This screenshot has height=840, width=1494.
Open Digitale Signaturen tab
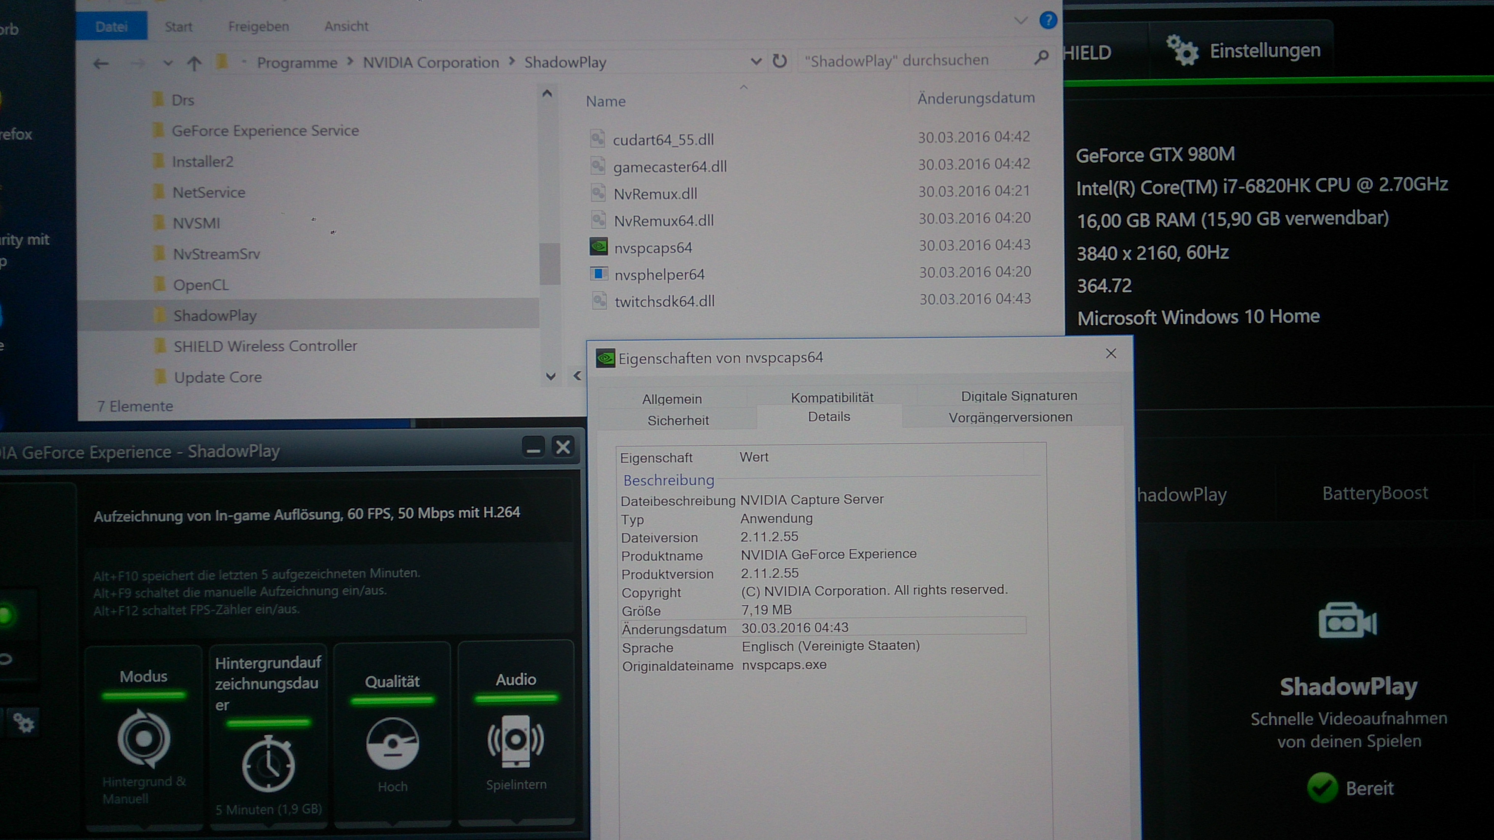click(1018, 396)
